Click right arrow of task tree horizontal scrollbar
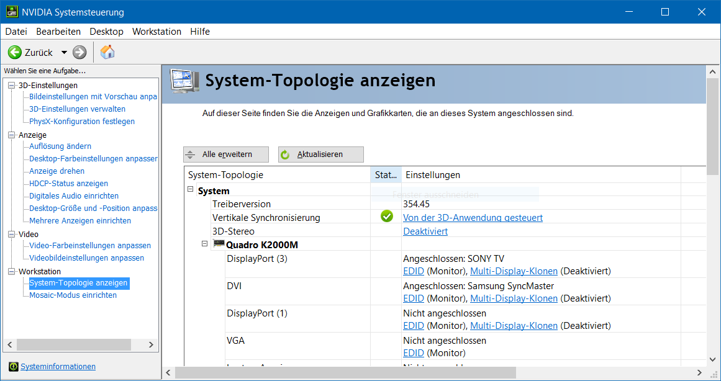The height and width of the screenshot is (381, 721). click(x=151, y=344)
